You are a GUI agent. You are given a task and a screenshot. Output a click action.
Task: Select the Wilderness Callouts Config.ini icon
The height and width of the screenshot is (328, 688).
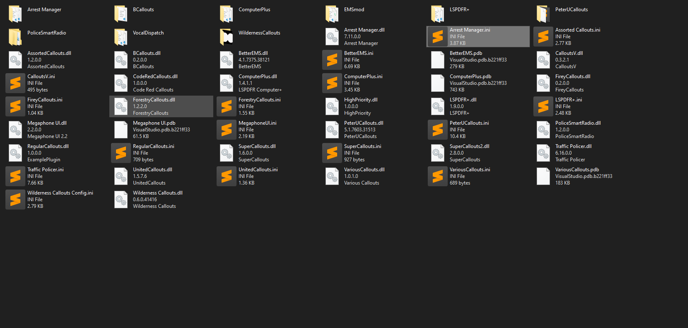tap(15, 200)
